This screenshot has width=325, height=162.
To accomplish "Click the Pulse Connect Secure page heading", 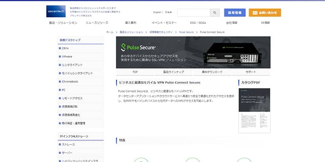I will [160, 83].
